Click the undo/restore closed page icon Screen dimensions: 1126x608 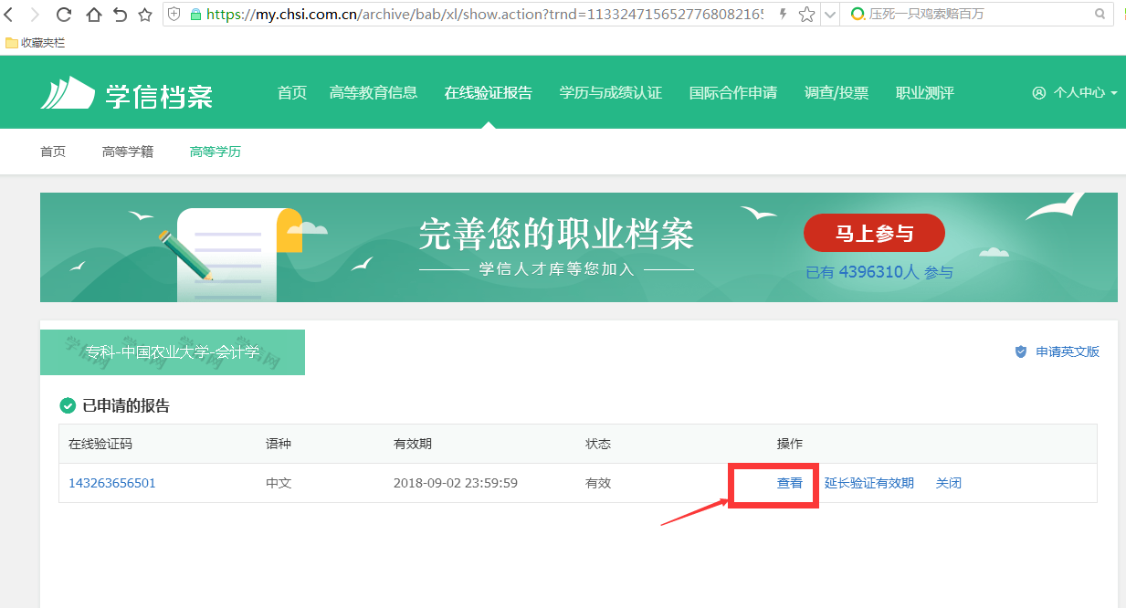120,15
